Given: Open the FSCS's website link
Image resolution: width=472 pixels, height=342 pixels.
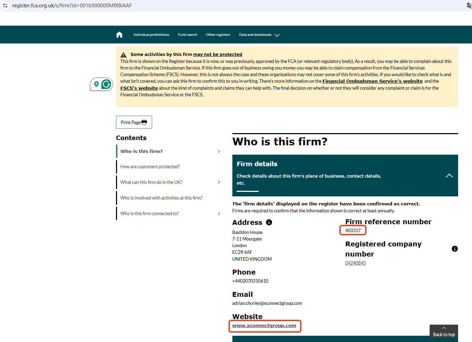Looking at the screenshot, I should [x=139, y=88].
